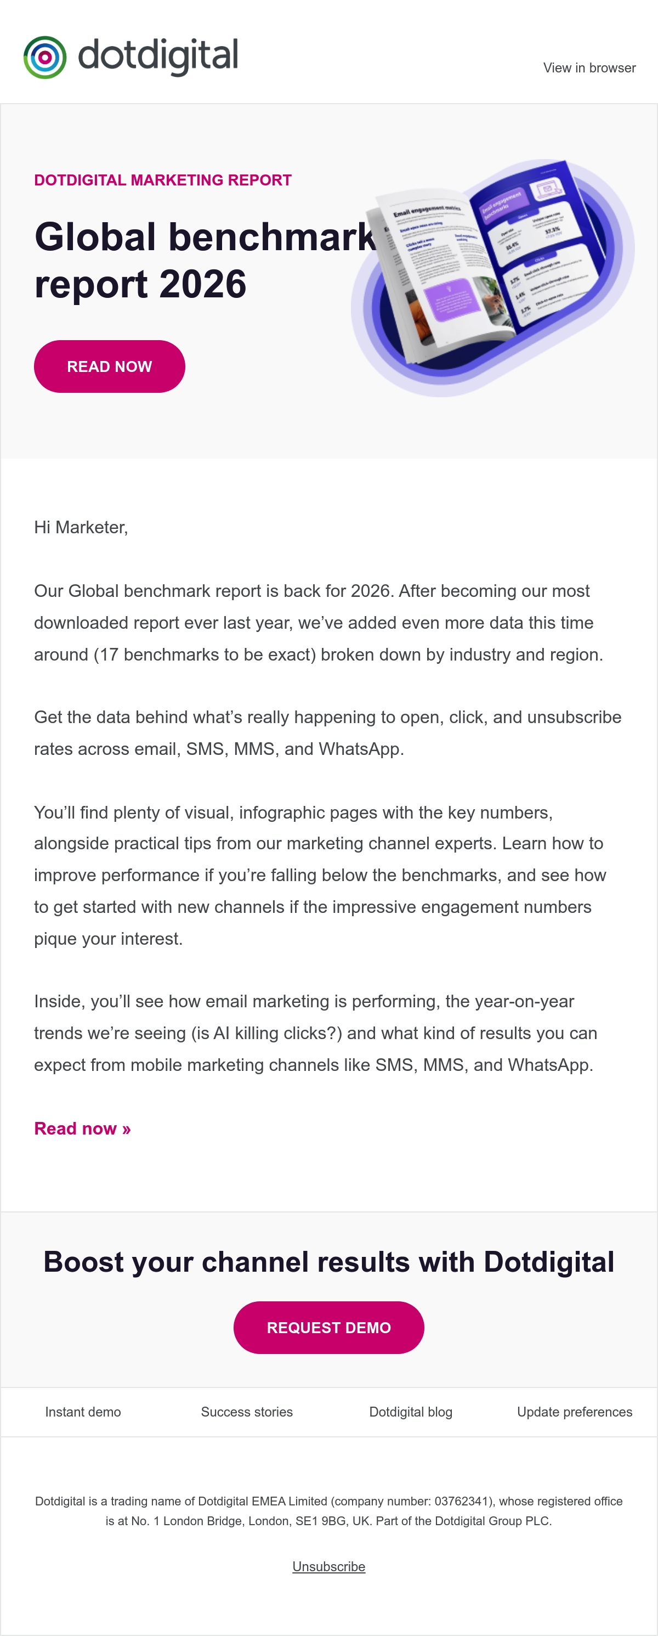Image resolution: width=658 pixels, height=1636 pixels.
Task: Follow the Read now » text link
Action: tap(82, 1129)
